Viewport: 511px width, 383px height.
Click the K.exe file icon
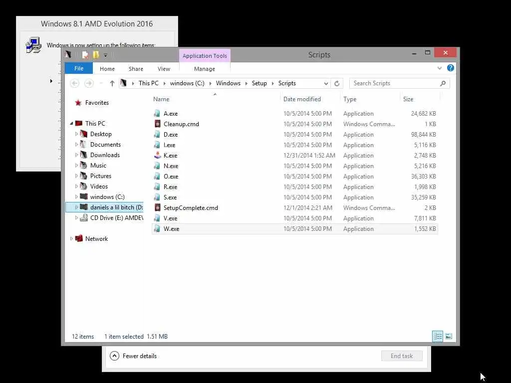point(157,155)
